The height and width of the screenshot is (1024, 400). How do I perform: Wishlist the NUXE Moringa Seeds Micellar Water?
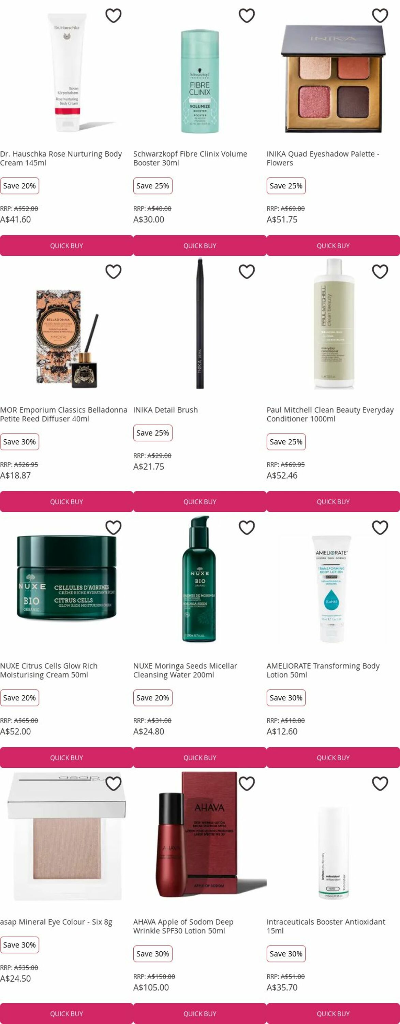tap(247, 527)
